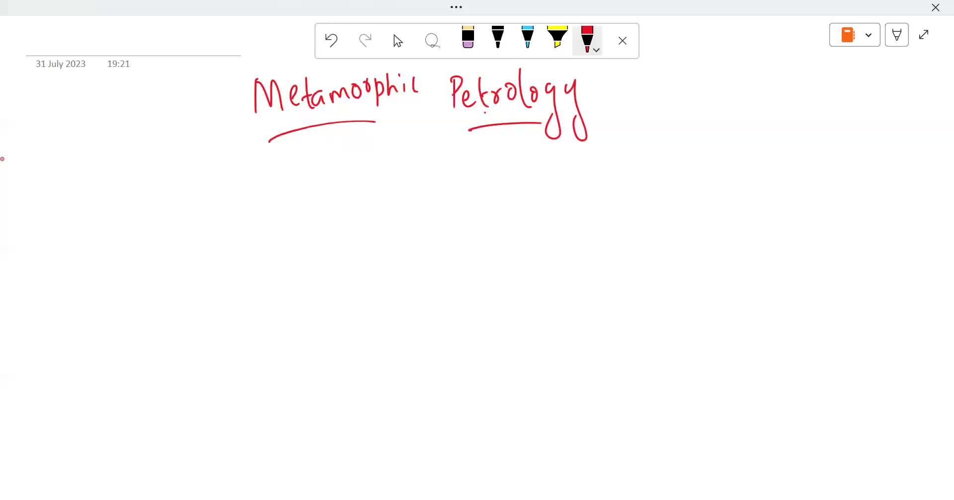The image size is (954, 500).
Task: Select the yellow highlighter
Action: [x=557, y=38]
